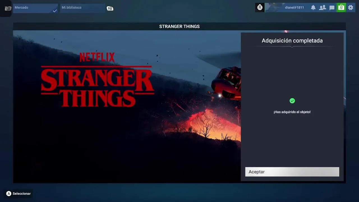Click the Rockstar logo icon
Screen dimensions: 359x202
260,8
